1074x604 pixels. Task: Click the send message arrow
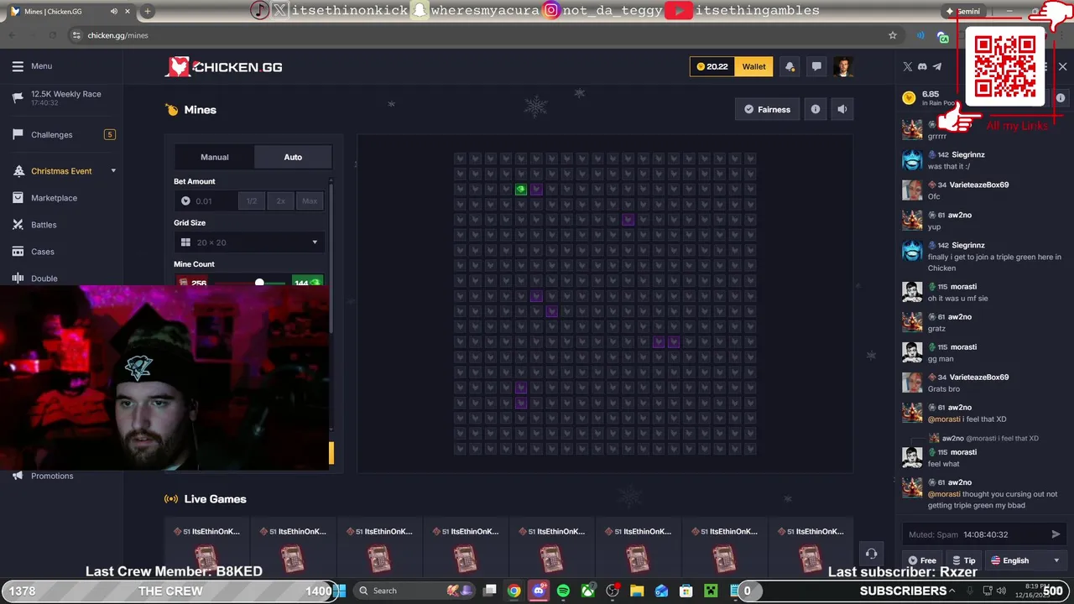tap(1056, 534)
